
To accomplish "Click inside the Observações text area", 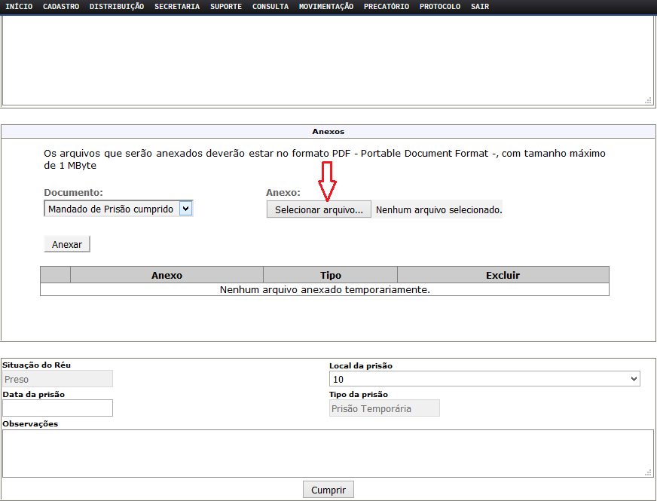I will (328, 453).
